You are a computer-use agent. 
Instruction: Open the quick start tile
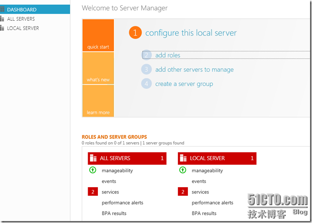pos(98,35)
